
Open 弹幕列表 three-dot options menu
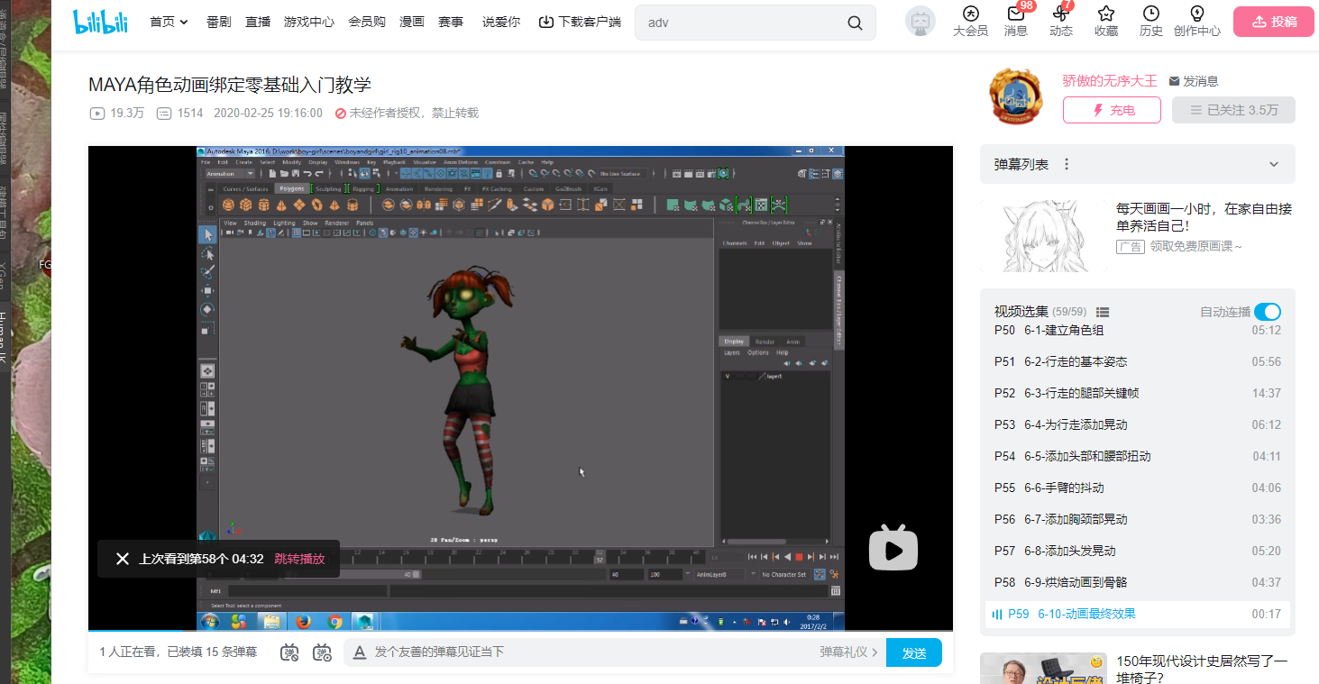[x=1067, y=164]
